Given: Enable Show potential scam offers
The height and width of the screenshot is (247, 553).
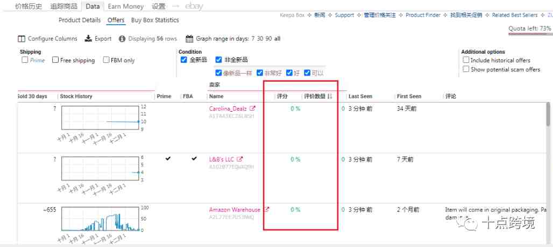Looking at the screenshot, I should coord(466,69).
